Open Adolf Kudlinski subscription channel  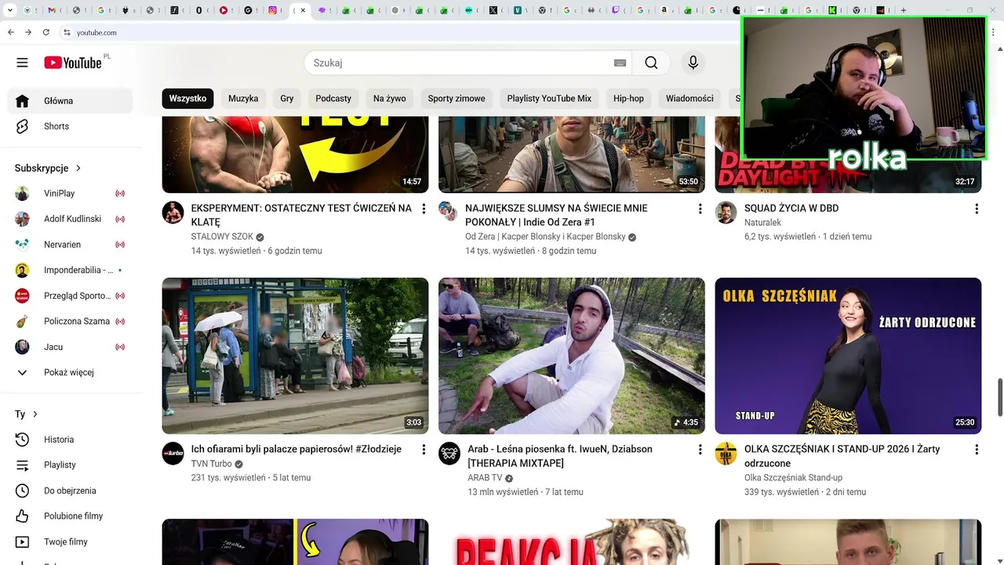coord(71,219)
